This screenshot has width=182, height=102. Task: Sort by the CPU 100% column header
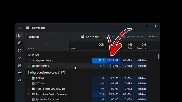tap(99, 46)
